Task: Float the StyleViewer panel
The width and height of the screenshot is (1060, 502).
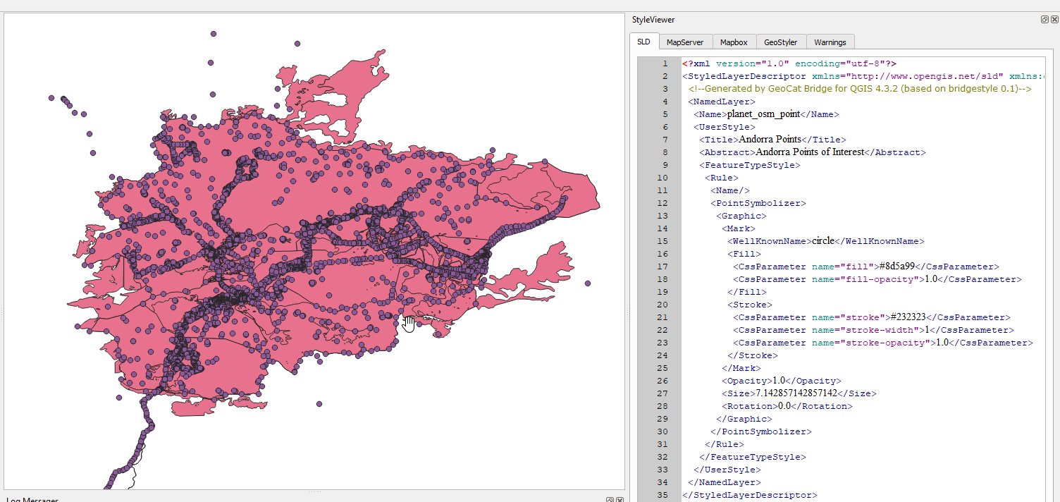Action: click(x=1044, y=20)
